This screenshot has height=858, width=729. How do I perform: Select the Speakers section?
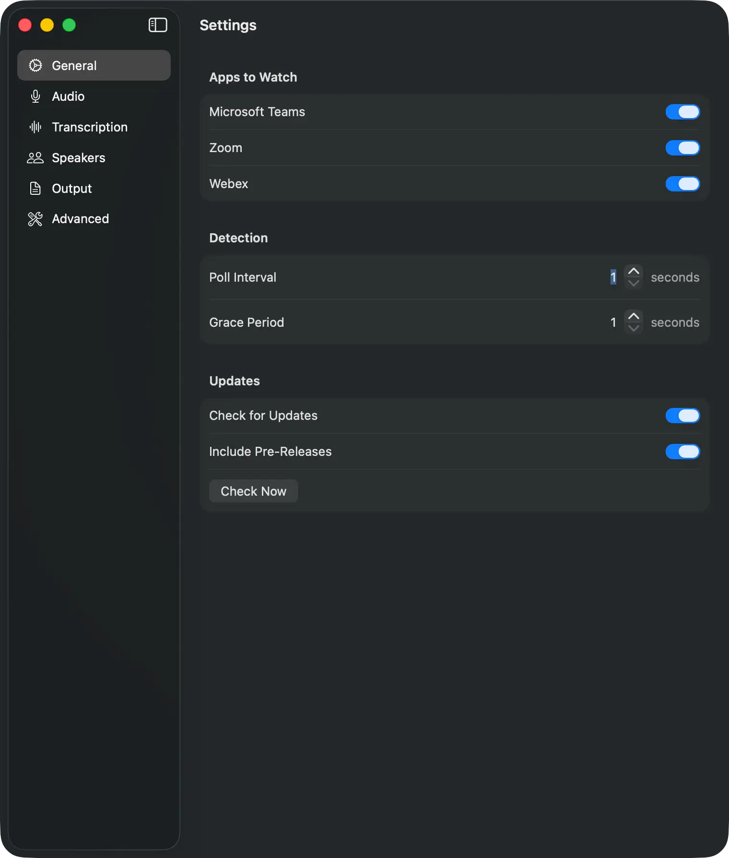94,158
